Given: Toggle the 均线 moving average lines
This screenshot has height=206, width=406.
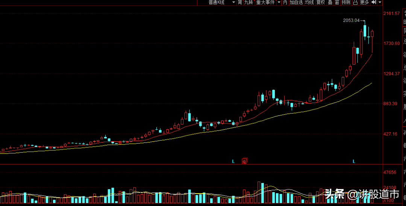Looking at the screenshot, I should pos(309,3).
